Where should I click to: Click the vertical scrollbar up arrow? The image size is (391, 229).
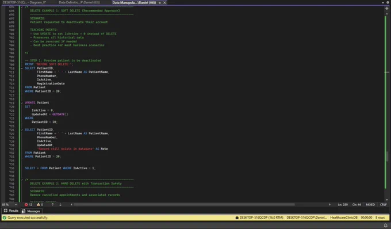pyautogui.click(x=387, y=14)
